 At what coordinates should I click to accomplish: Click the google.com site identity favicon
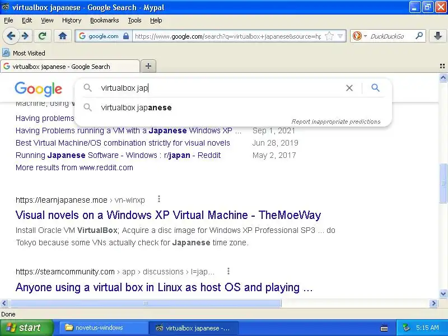82,36
